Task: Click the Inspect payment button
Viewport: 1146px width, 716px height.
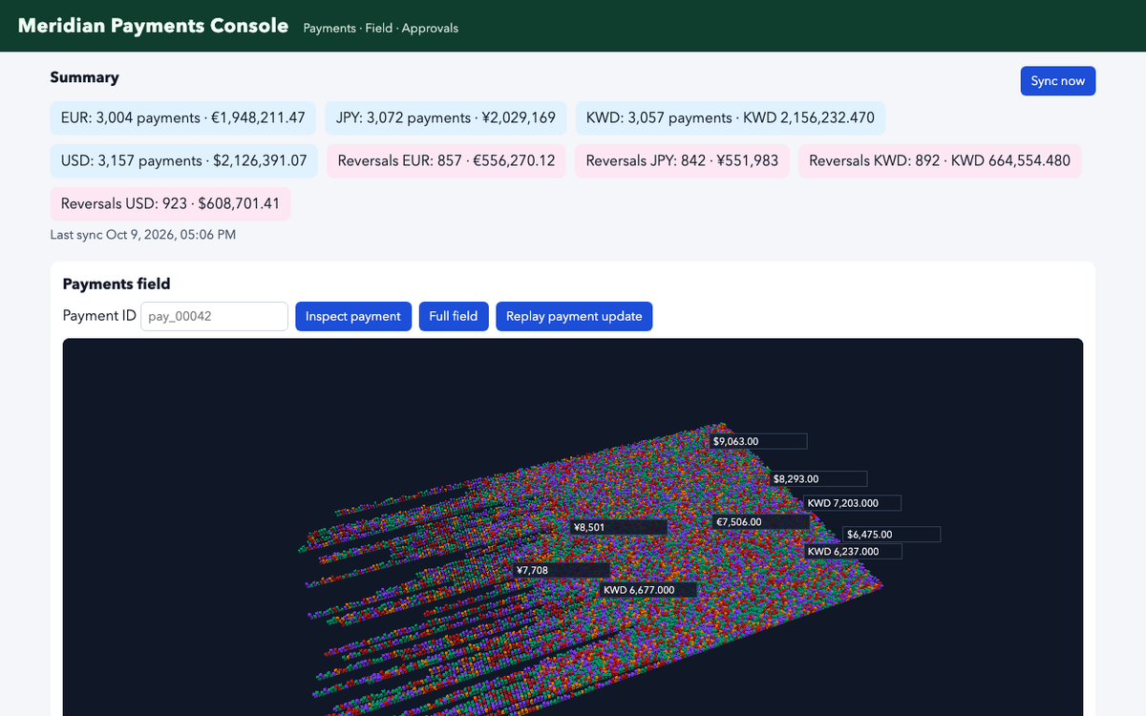Action: pyautogui.click(x=353, y=316)
